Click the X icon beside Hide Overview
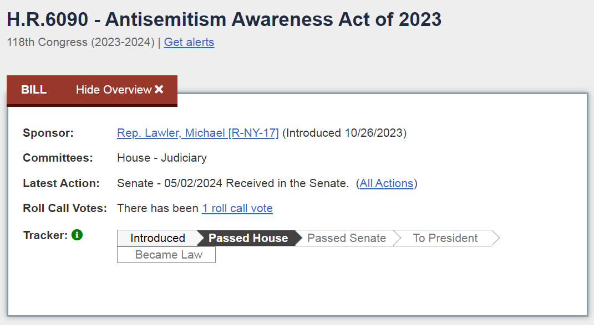Viewport: 594px width, 325px height. tap(159, 89)
